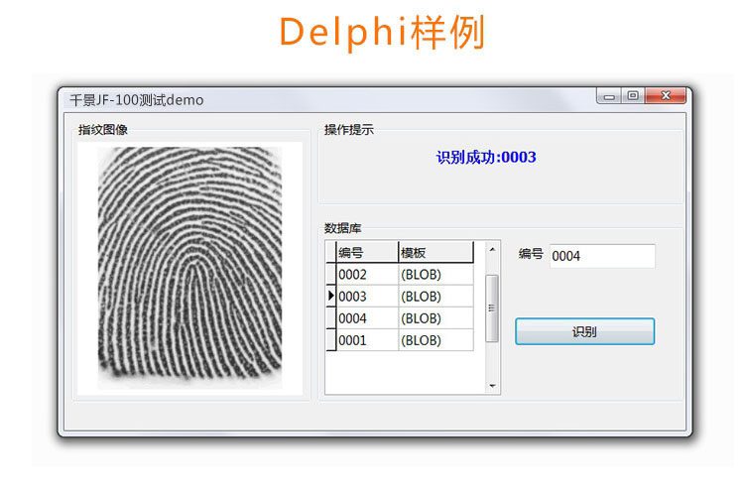Maximize the demo window
The image size is (744, 495).
pos(632,96)
